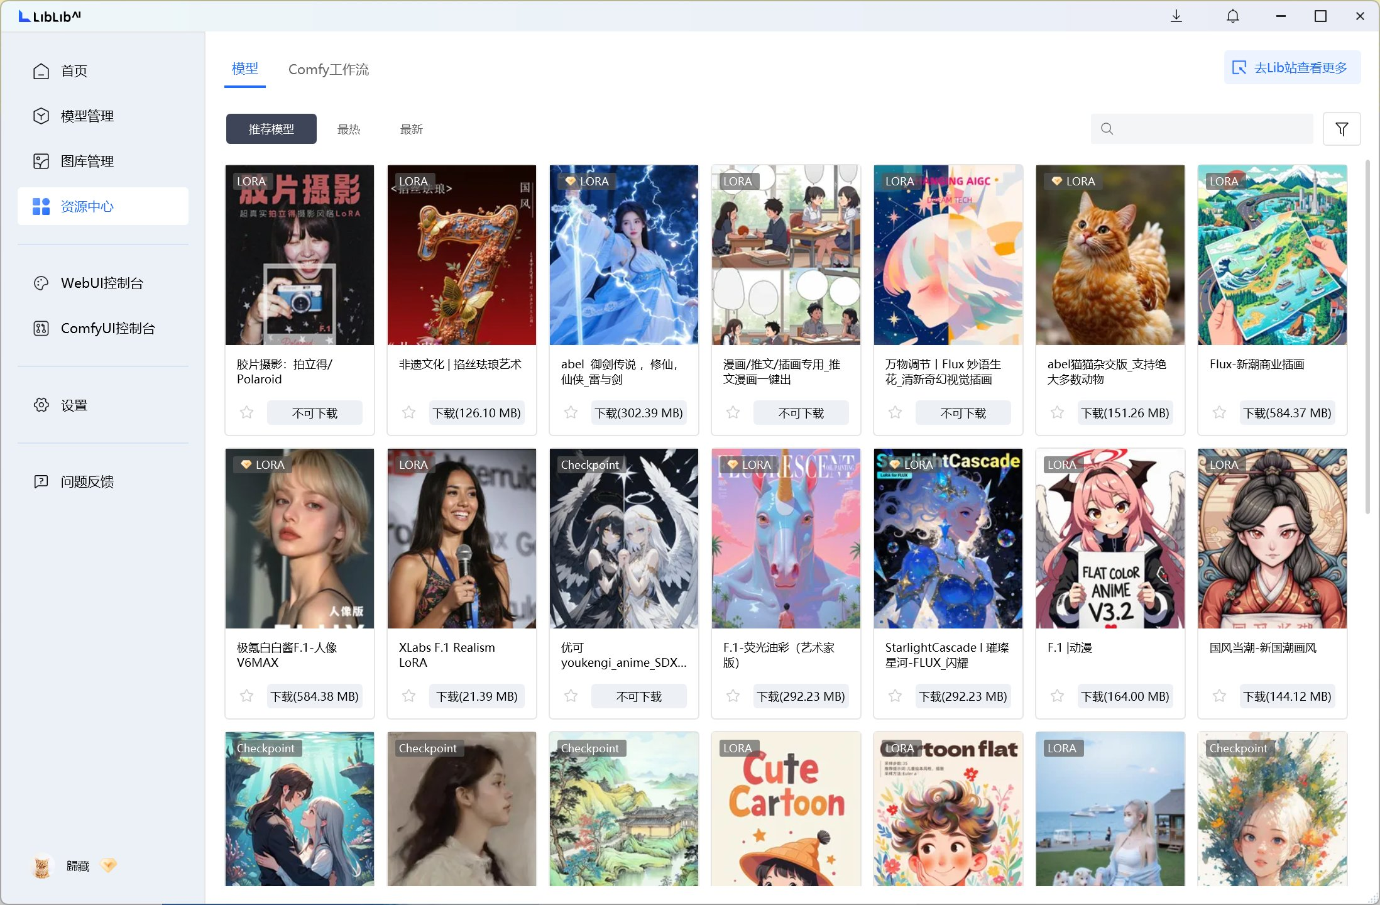Open the download manager icon in title bar
This screenshot has width=1380, height=905.
pos(1176,16)
